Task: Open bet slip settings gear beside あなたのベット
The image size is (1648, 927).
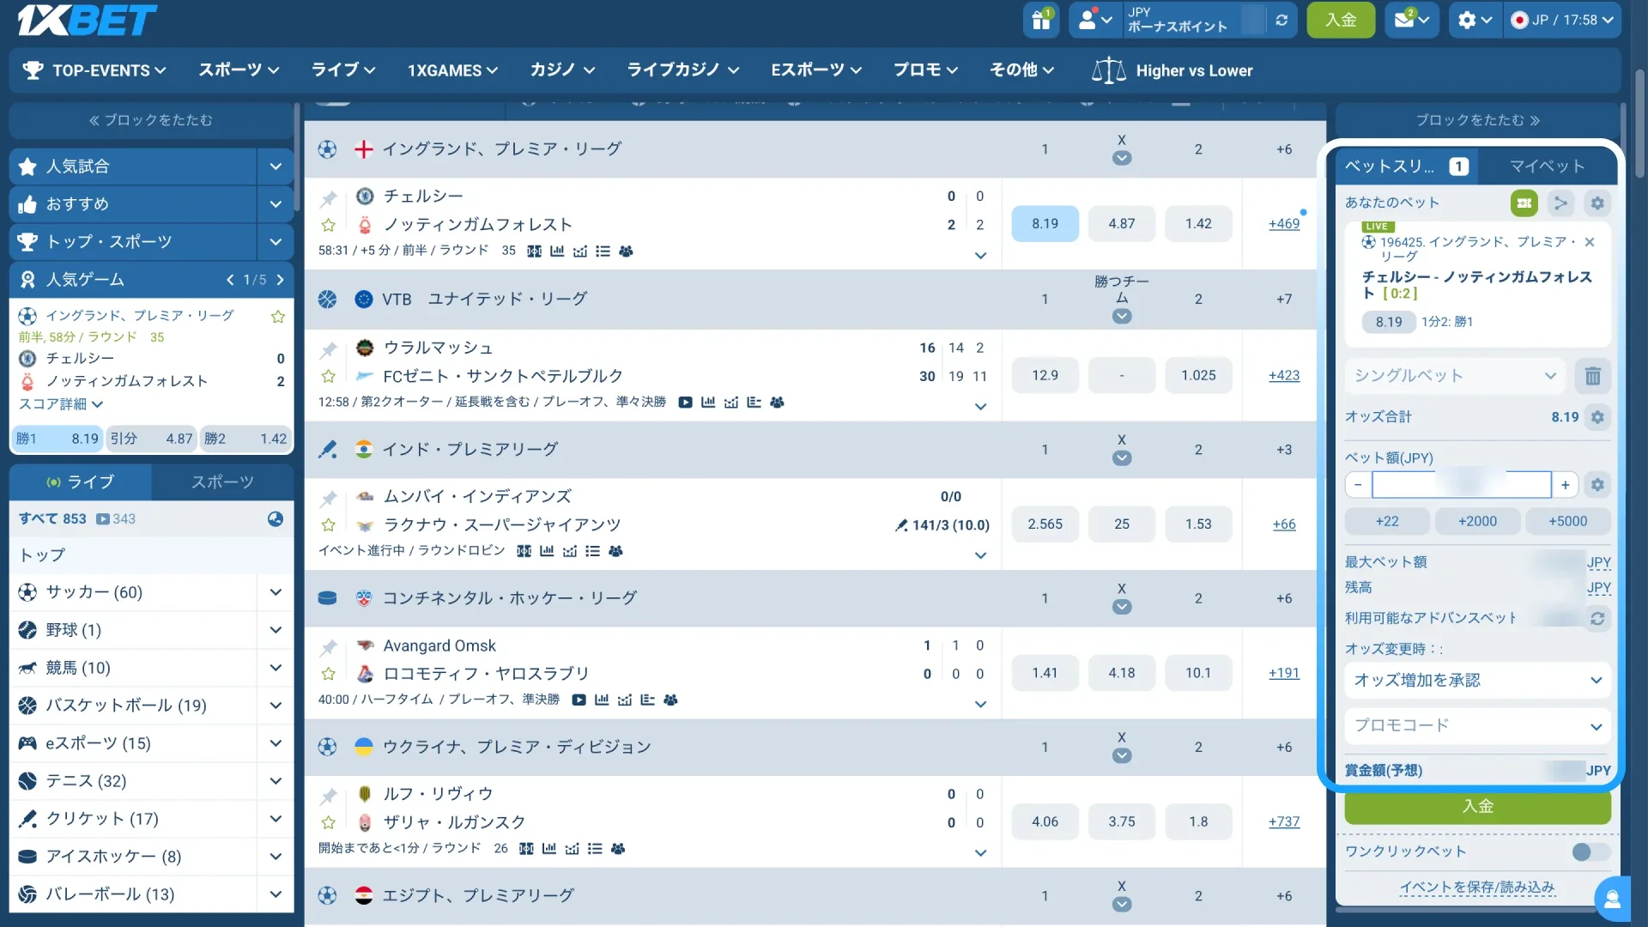Action: coord(1596,203)
